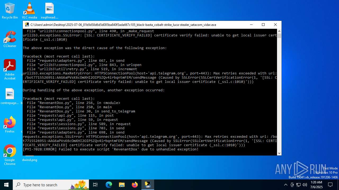
Task: Click the 'requests\adapters.py, line 667' line
Action: click(x=76, y=61)
